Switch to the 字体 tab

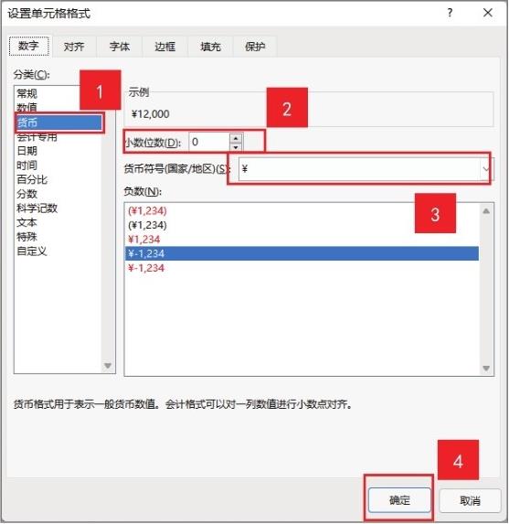pos(119,47)
